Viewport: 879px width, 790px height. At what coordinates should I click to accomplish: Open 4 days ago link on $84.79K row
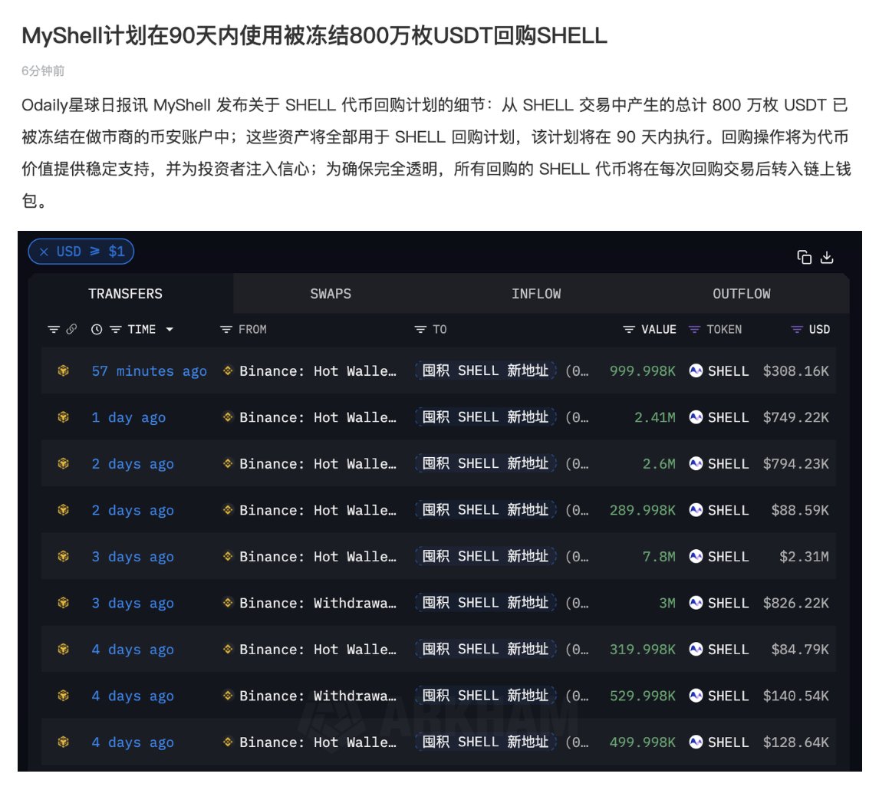(133, 650)
